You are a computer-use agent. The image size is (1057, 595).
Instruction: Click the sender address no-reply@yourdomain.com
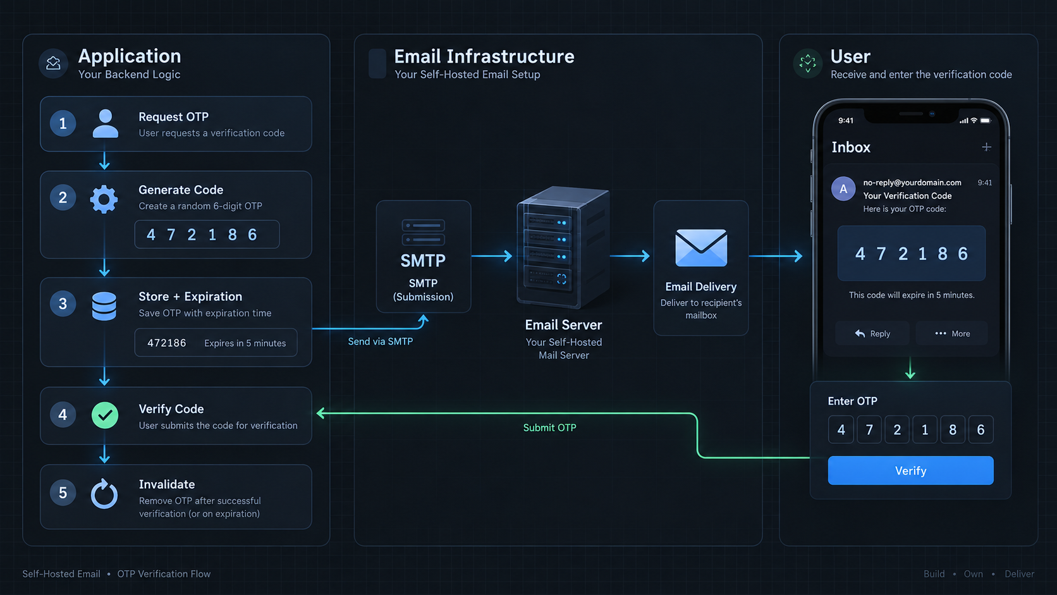912,183
